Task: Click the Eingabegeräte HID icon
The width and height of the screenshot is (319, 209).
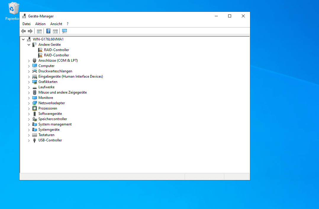Action: click(35, 76)
